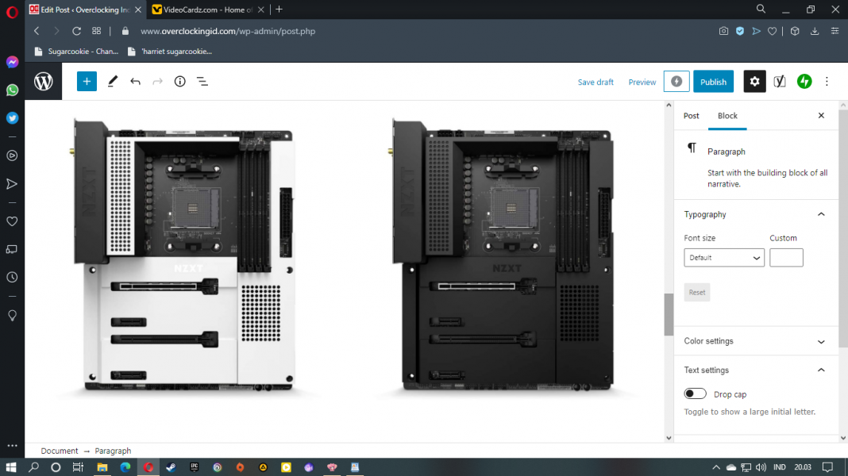The image size is (848, 476).
Task: Open the Windows Start menu
Action: 11,467
